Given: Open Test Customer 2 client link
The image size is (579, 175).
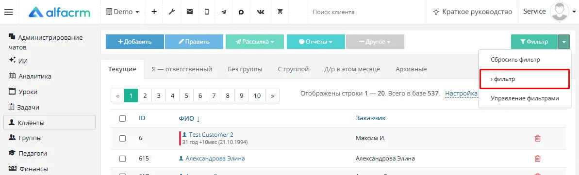Looking at the screenshot, I should coord(211,135).
